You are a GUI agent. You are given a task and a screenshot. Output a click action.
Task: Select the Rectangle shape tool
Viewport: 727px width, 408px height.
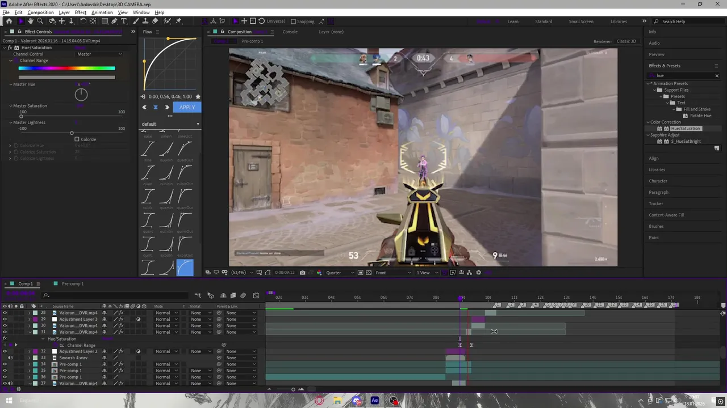(x=105, y=22)
